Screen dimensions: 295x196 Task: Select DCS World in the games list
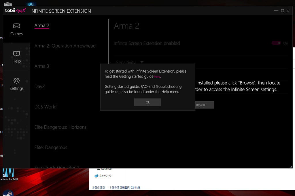tap(45, 107)
